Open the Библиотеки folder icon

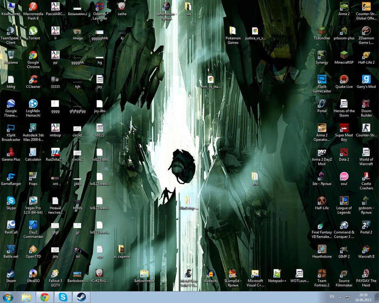144,276
